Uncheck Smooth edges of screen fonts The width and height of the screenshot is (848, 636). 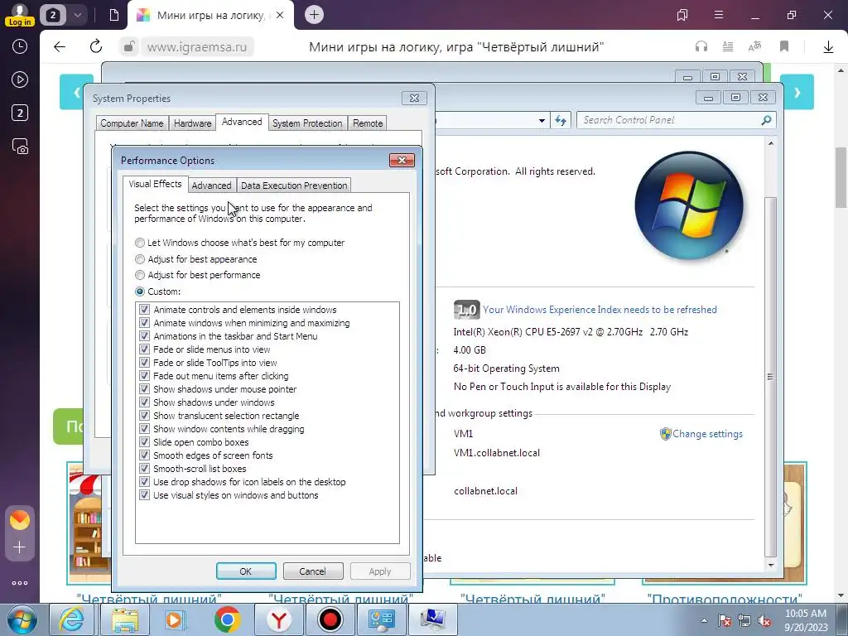pyautogui.click(x=144, y=455)
